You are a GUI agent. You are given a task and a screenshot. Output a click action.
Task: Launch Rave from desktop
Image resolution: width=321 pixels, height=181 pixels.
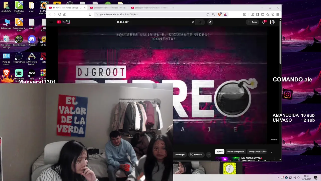pos(32,75)
